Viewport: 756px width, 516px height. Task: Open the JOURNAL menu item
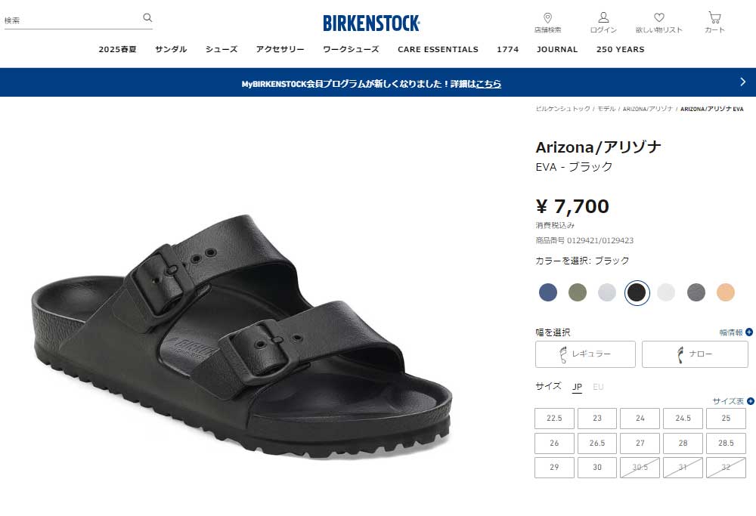[x=557, y=49]
